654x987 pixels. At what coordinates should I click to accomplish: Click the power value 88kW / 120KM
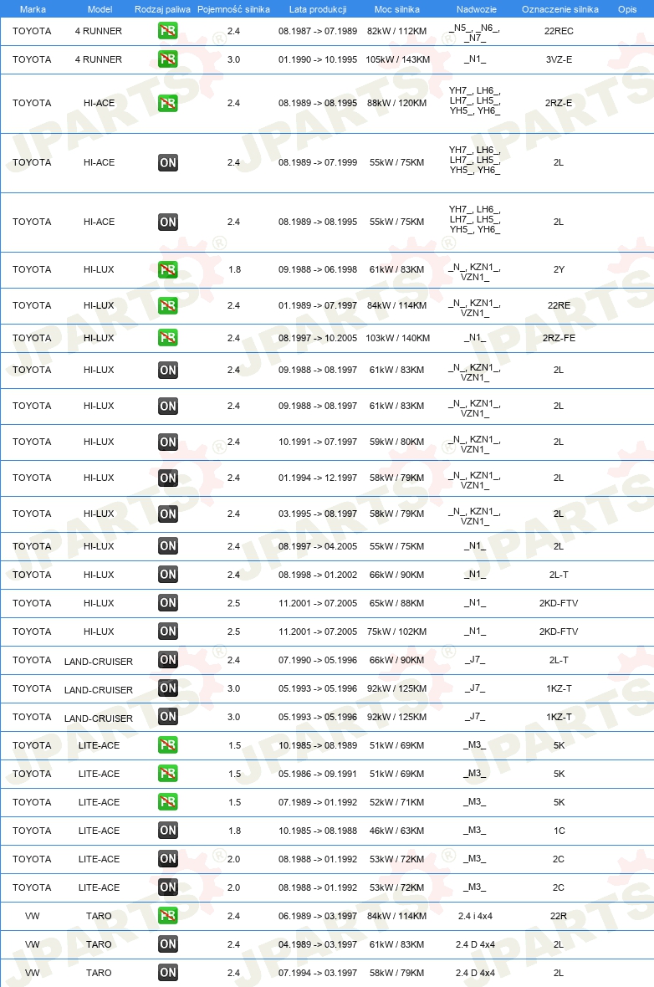[x=397, y=103]
